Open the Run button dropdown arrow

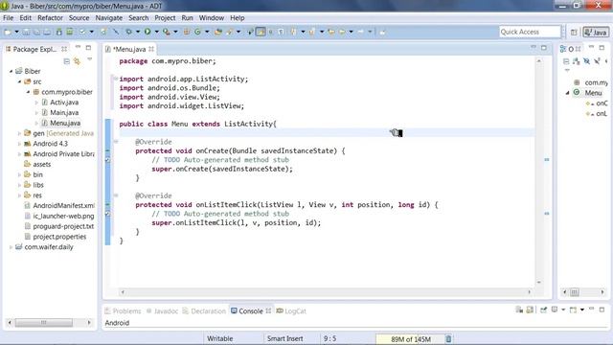157,32
